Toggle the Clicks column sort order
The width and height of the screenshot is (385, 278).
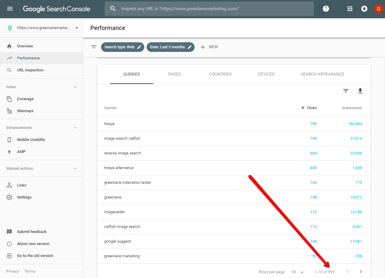[309, 108]
